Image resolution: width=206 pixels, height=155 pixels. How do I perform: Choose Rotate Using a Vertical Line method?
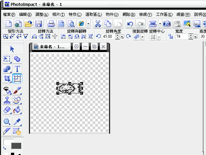[x=41, y=36]
